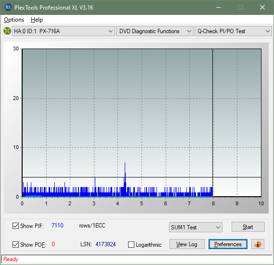Screen dimensions: 274x265
Task: Toggle the Show PIF checkbox
Action: pyautogui.click(x=15, y=226)
